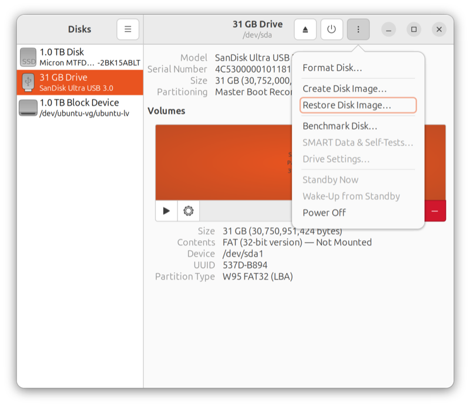This screenshot has width=470, height=406.
Task: Power off the drive using power icon
Action: (331, 28)
